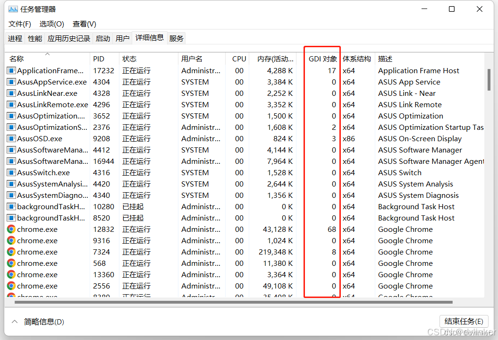Click icon of AsusOptimizationS PID 2376
Screen dimensions: 498x340
point(11,127)
